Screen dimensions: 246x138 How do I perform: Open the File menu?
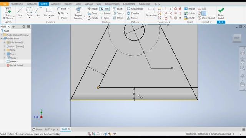pyautogui.click(x=4, y=4)
